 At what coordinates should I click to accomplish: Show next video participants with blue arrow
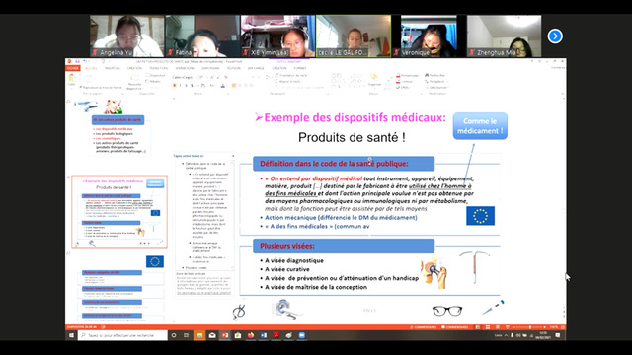(555, 36)
